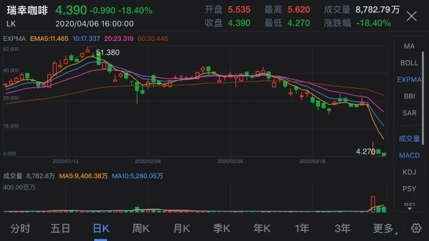The width and height of the screenshot is (429, 241).
Task: Open the 更多 time range dropdown
Action: click(385, 228)
